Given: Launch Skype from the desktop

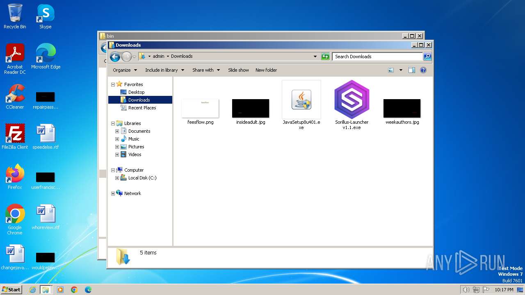Looking at the screenshot, I should pyautogui.click(x=46, y=16).
